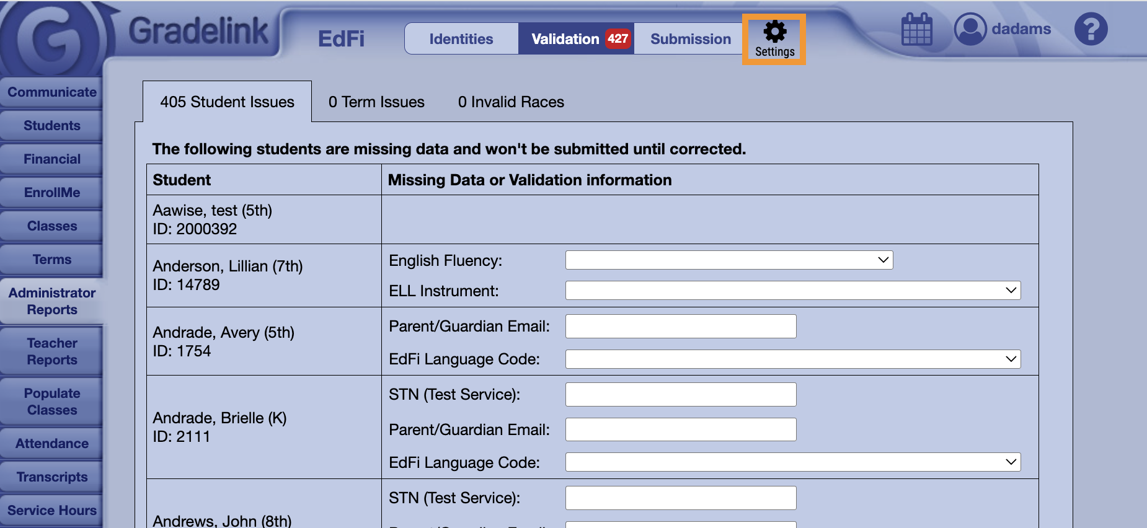The height and width of the screenshot is (528, 1147).
Task: Open the Transcripts sidebar section
Action: click(52, 477)
